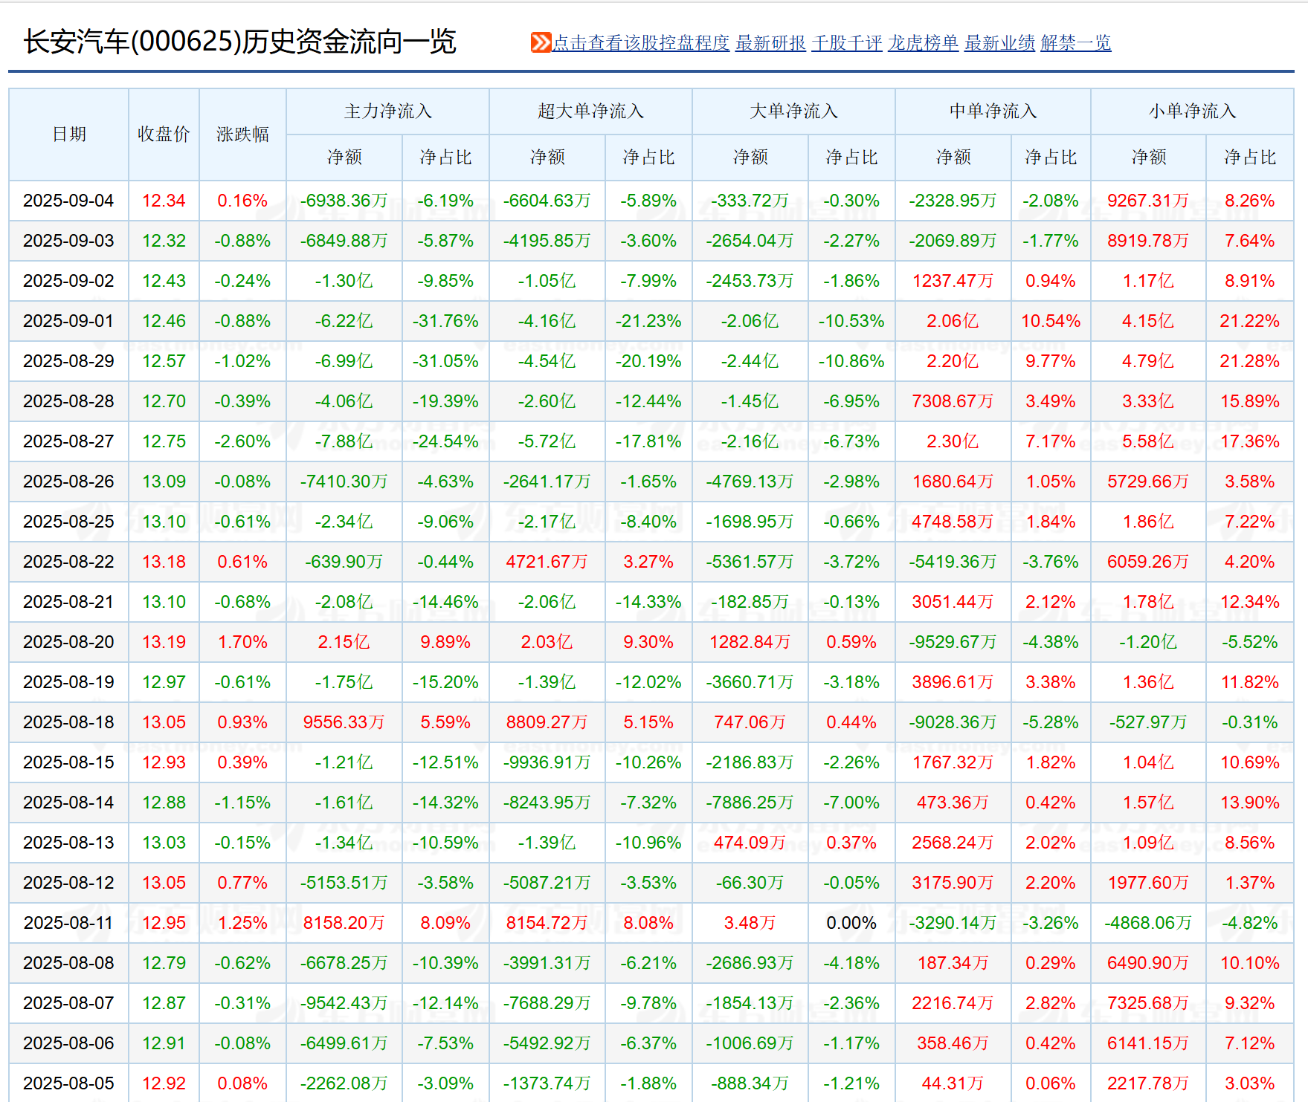Viewport: 1308px width, 1102px height.
Task: Select the date cell 2025-08-20
Action: 68,642
